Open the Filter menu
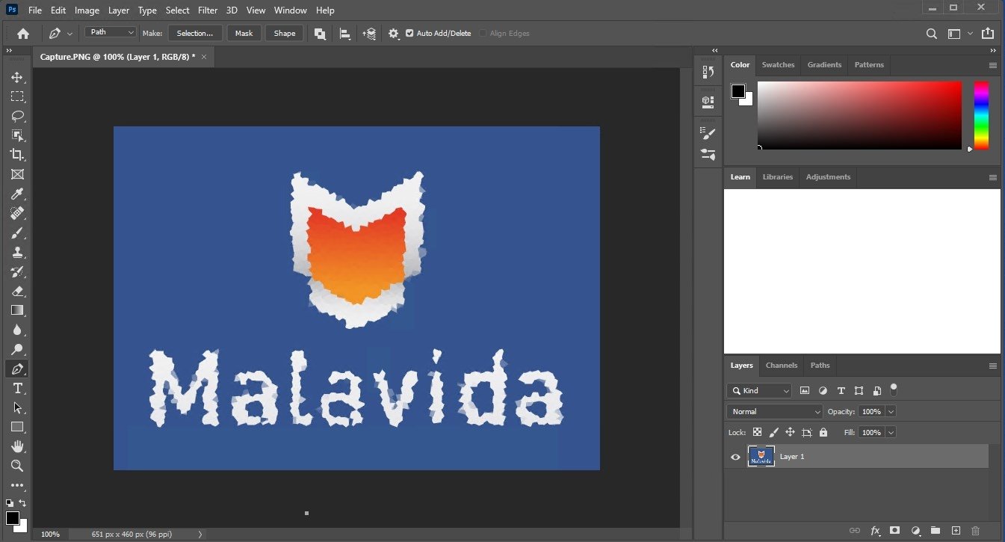 [208, 10]
